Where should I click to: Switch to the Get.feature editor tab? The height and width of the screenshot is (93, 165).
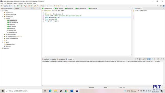(59, 8)
